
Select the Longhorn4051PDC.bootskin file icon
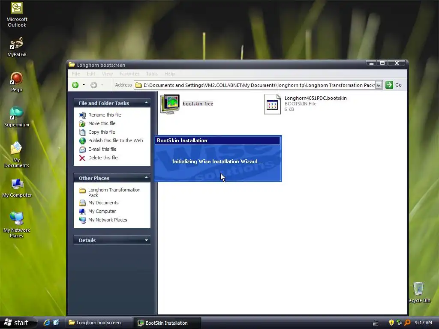point(272,104)
